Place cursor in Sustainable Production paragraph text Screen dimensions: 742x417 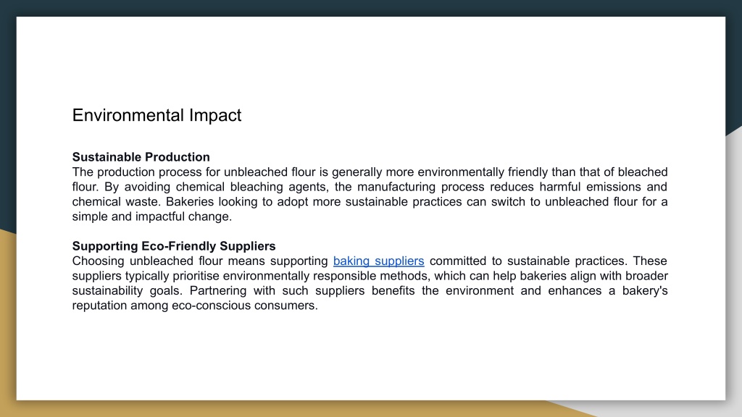tap(370, 194)
